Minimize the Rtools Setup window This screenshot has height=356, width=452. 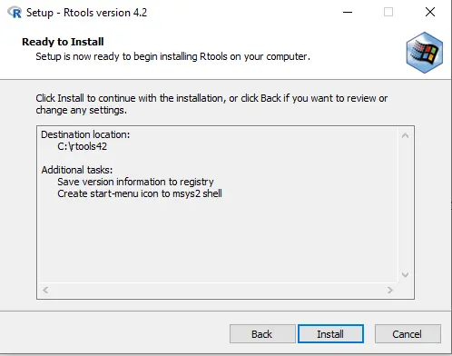point(348,13)
